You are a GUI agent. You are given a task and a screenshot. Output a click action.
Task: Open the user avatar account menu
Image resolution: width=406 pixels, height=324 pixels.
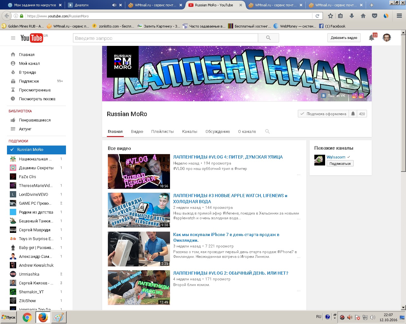[386, 38]
